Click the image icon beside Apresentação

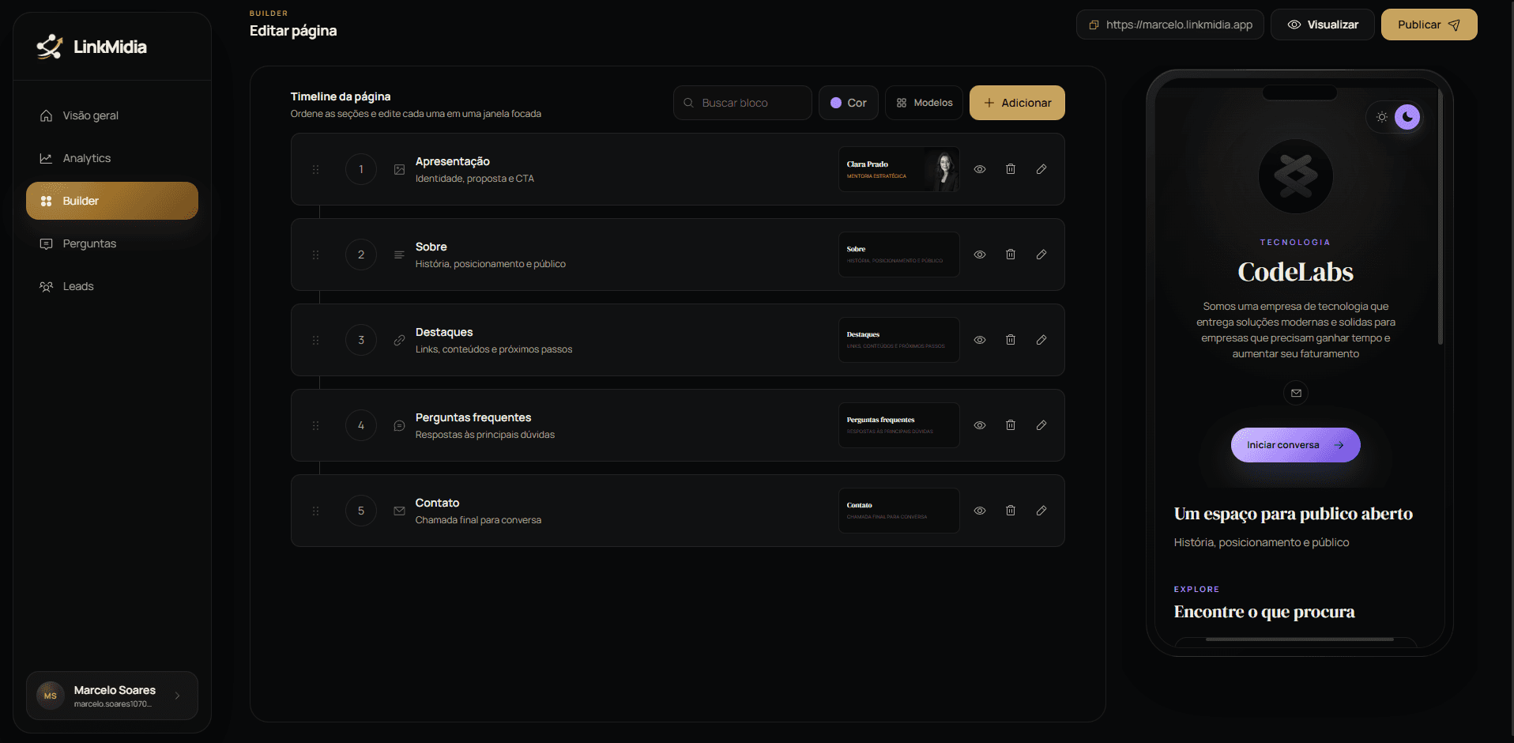tap(399, 169)
